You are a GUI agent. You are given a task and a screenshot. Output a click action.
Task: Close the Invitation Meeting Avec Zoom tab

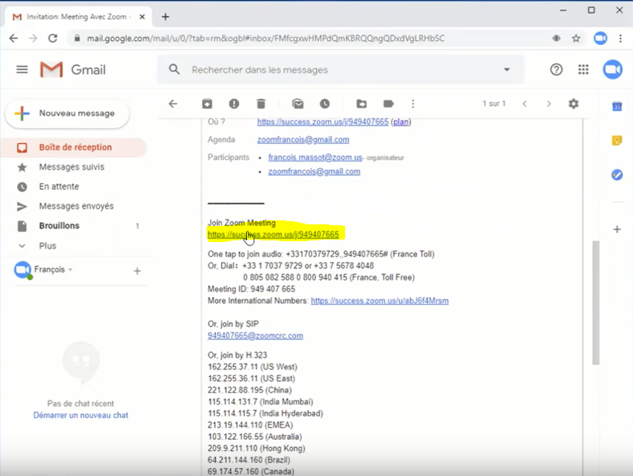(142, 17)
